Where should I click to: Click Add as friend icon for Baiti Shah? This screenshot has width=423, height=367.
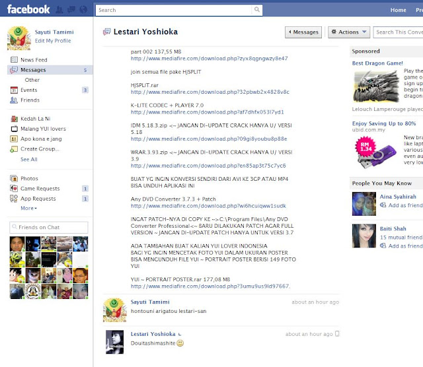[x=383, y=246]
